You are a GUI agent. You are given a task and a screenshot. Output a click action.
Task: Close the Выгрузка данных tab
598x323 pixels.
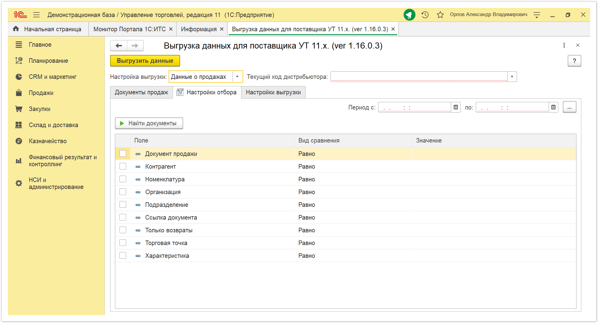(x=393, y=29)
